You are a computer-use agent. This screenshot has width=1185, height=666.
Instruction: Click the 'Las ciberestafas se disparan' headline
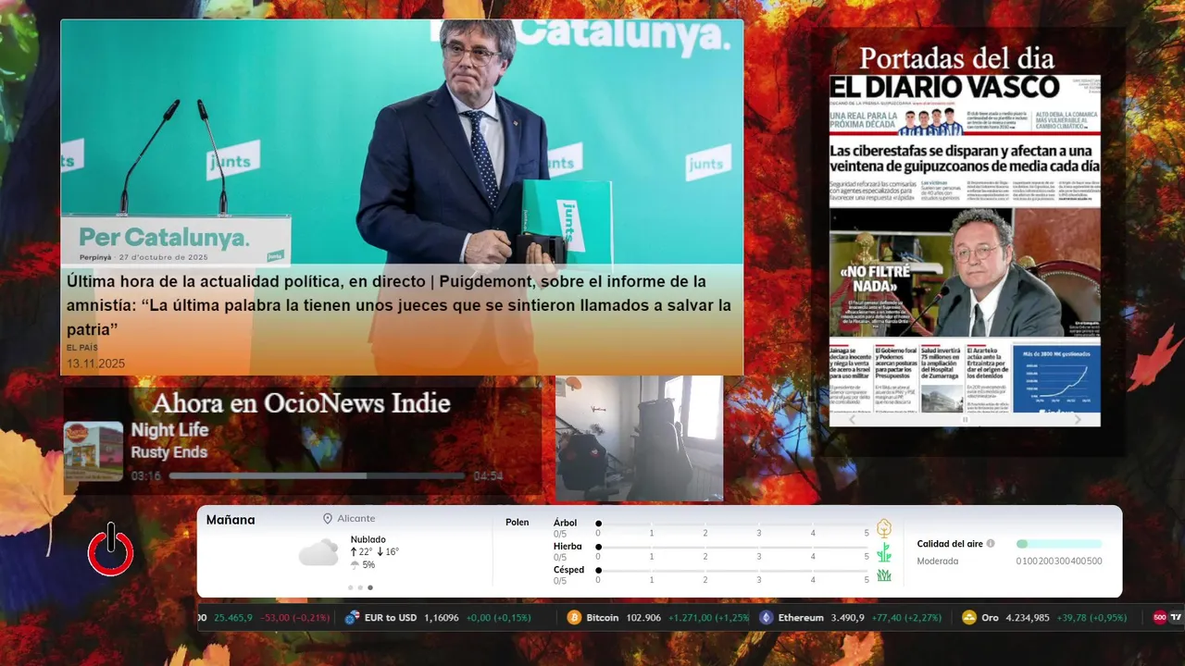[x=965, y=158]
